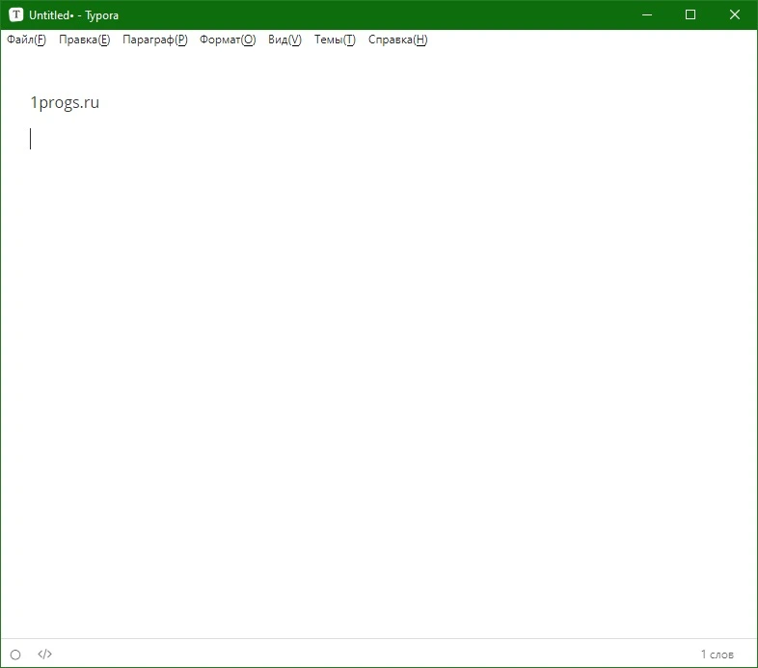Open the Формат(O) menu
This screenshot has height=668, width=758.
[228, 40]
